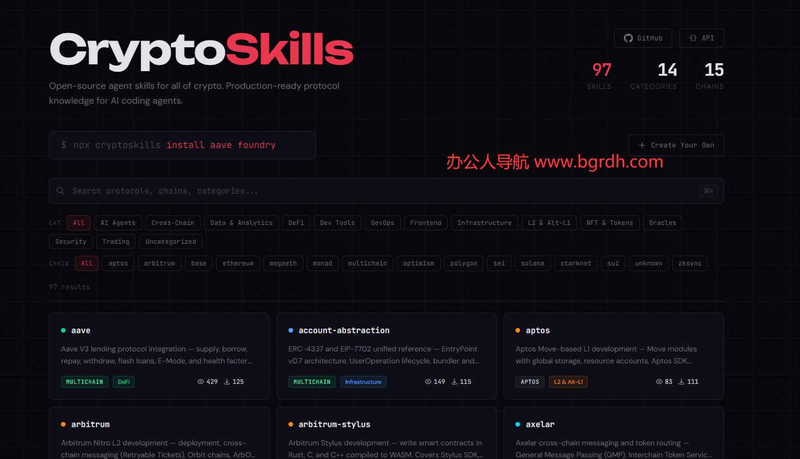The image size is (800, 459).
Task: Open the aave skill card title
Action: pos(81,330)
